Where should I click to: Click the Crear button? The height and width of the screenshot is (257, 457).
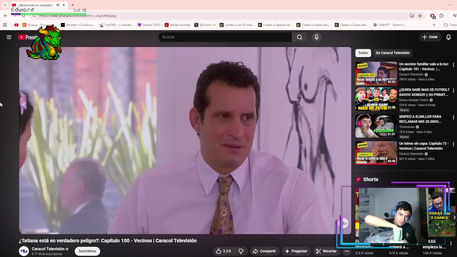coord(430,37)
